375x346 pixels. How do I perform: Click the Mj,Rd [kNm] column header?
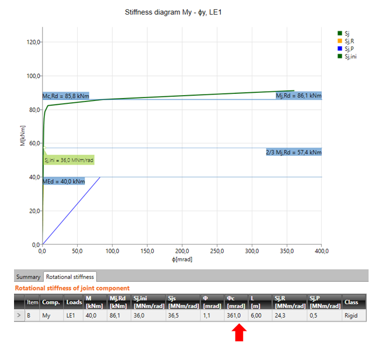click(x=119, y=302)
